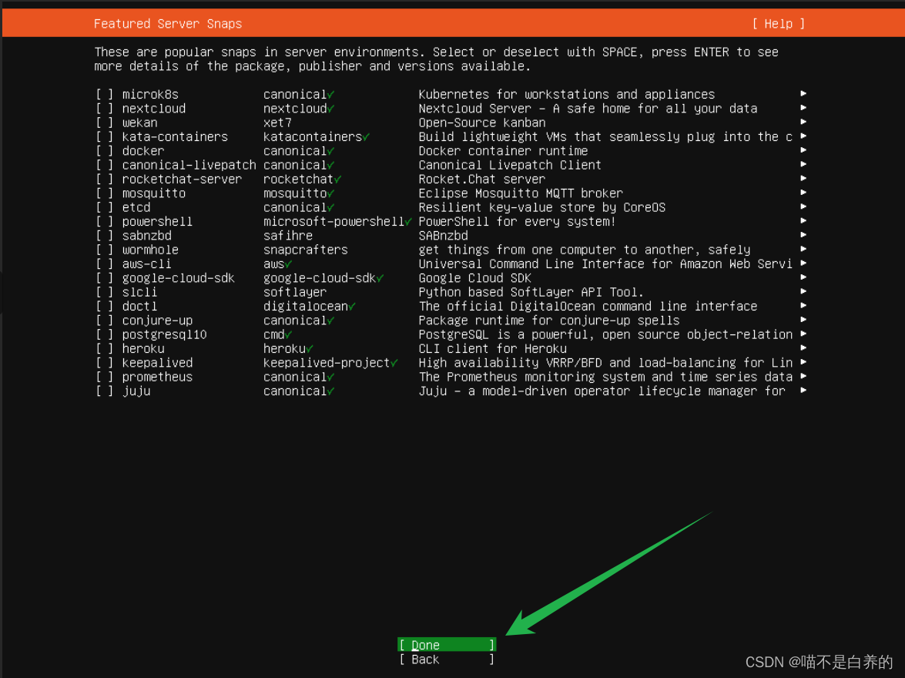Screen dimensions: 905x678
Task: Open the juju row detail arrow
Action: click(x=803, y=391)
